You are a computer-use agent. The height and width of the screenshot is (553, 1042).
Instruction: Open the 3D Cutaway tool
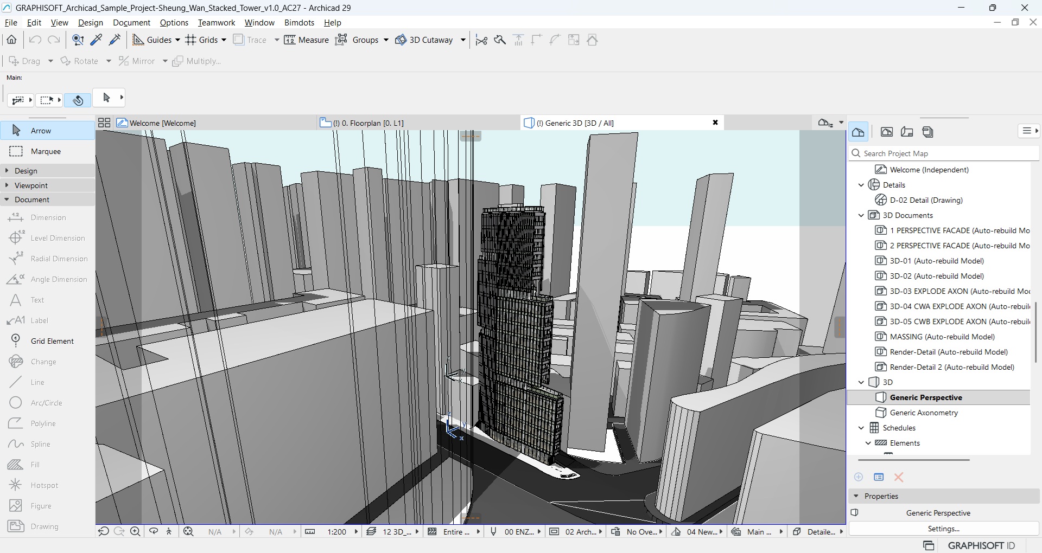425,40
